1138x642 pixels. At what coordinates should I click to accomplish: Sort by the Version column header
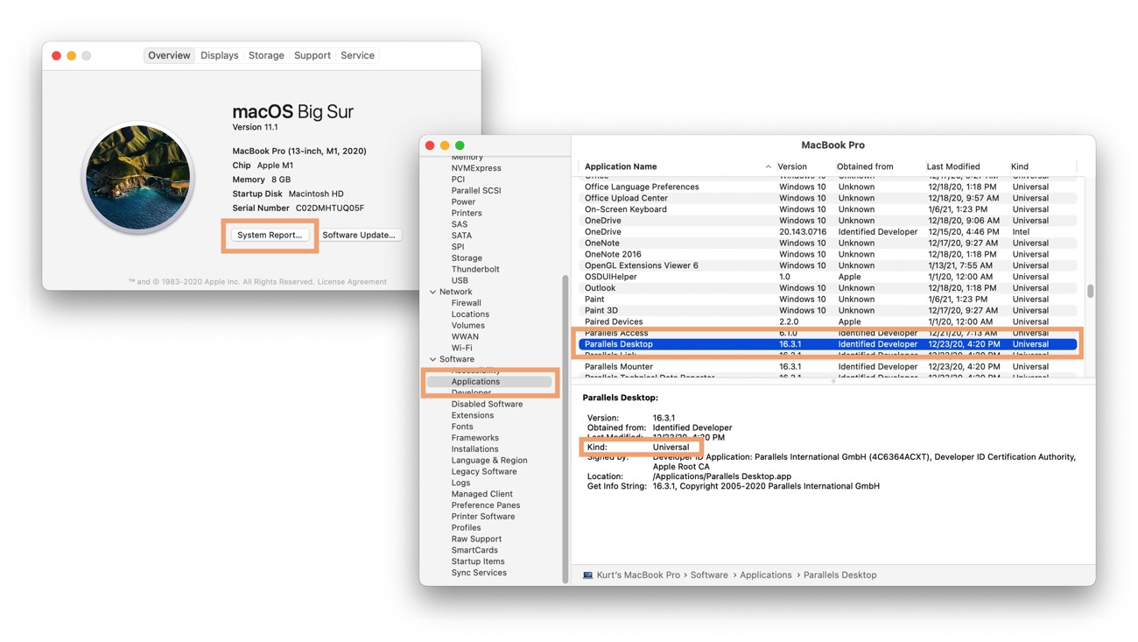tap(792, 166)
